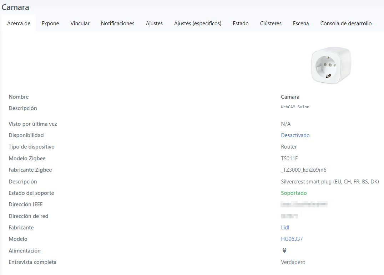
Task: Click the smart plug device image
Action: pyautogui.click(x=331, y=66)
